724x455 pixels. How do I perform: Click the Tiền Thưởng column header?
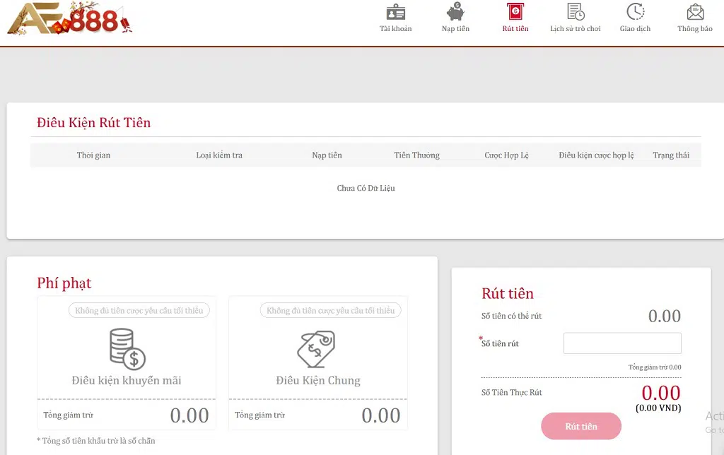(x=416, y=155)
